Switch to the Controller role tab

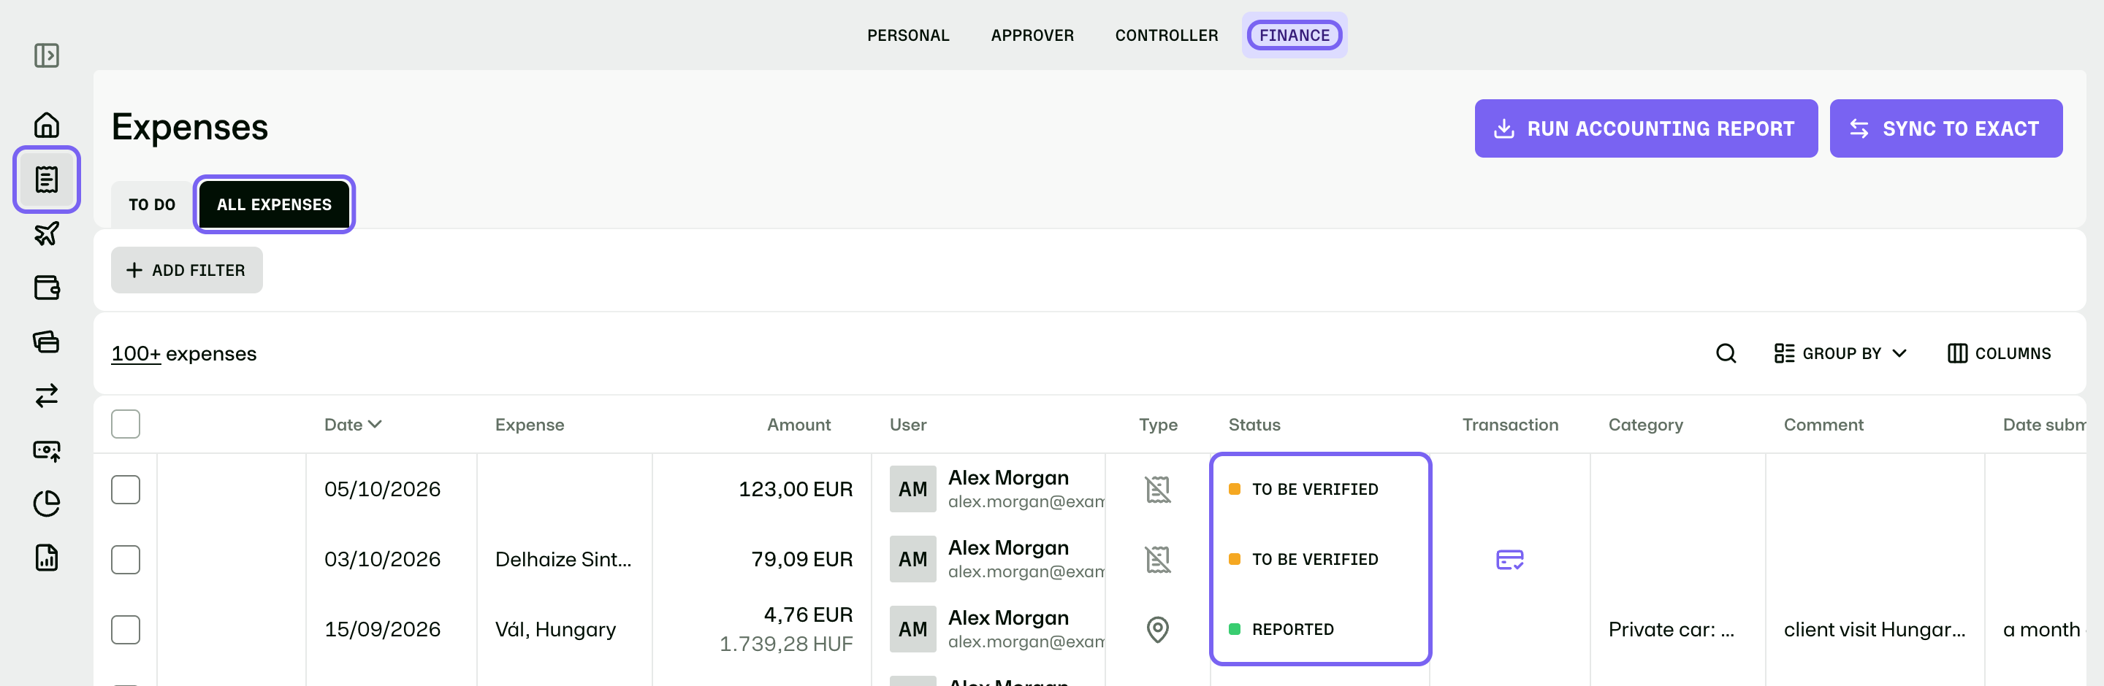tap(1167, 35)
